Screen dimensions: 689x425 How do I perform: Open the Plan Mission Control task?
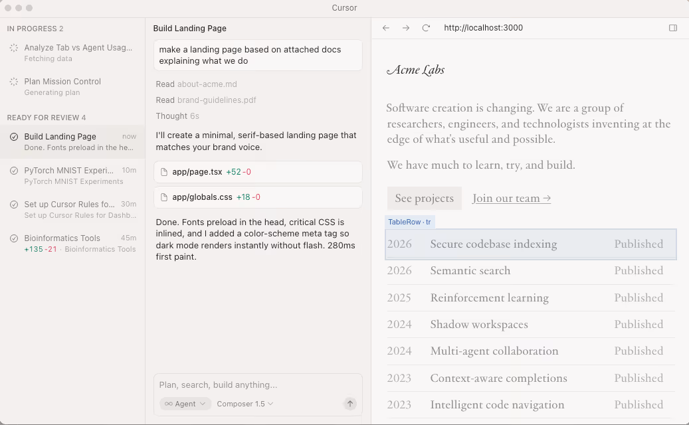72,86
